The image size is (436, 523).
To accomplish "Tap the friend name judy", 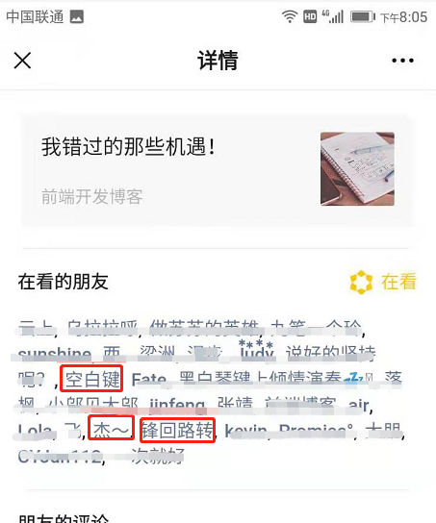I will coord(257,350).
